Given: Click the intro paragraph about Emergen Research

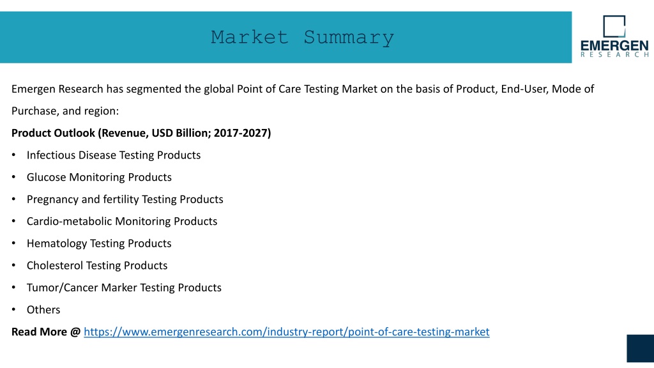Looking at the screenshot, I should 303,100.
